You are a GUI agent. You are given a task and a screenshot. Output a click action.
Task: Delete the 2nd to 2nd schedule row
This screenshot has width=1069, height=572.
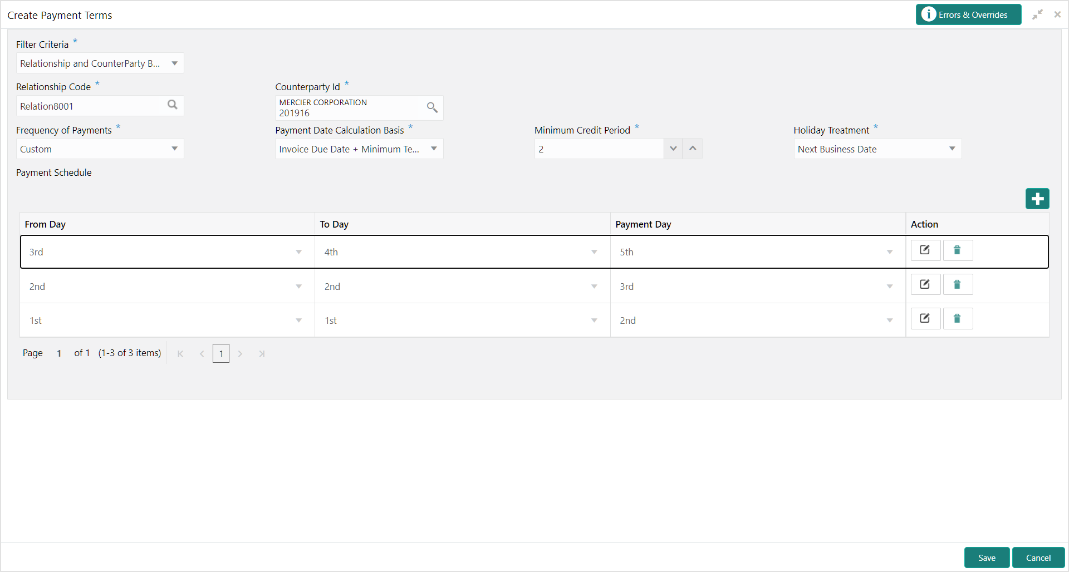958,285
